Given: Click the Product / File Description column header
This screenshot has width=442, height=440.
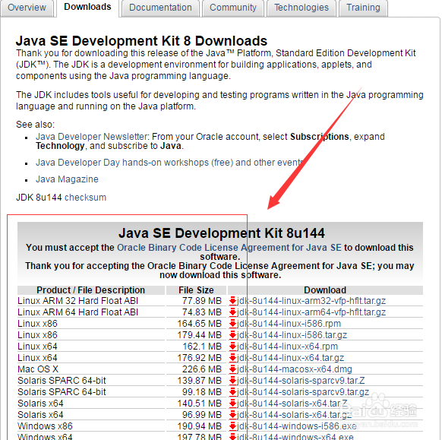Looking at the screenshot, I should (91, 290).
